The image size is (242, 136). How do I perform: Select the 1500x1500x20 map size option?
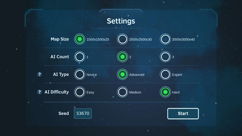point(80,39)
